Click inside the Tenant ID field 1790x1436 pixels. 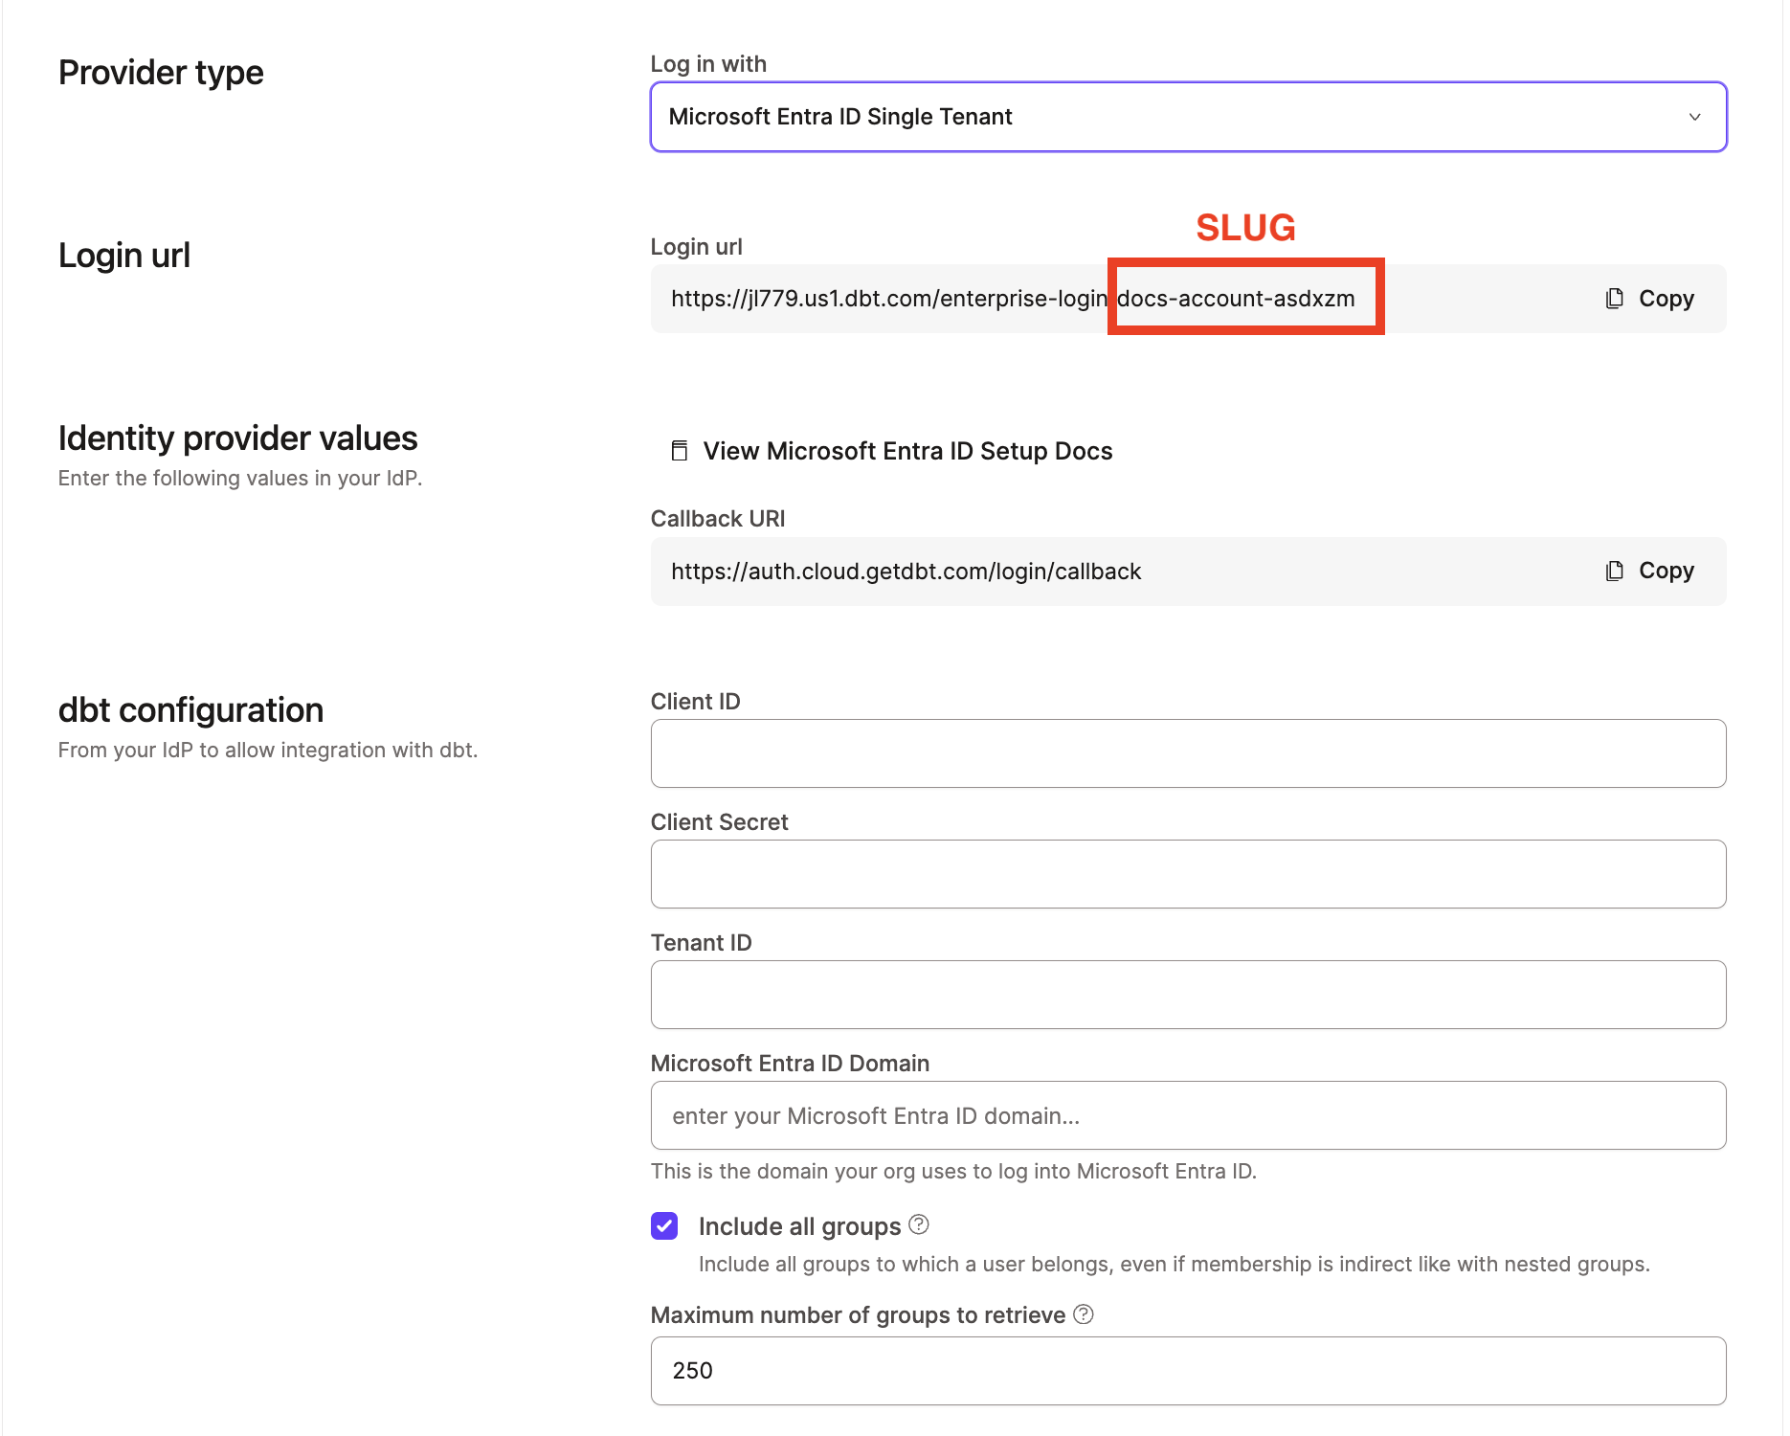click(1187, 994)
